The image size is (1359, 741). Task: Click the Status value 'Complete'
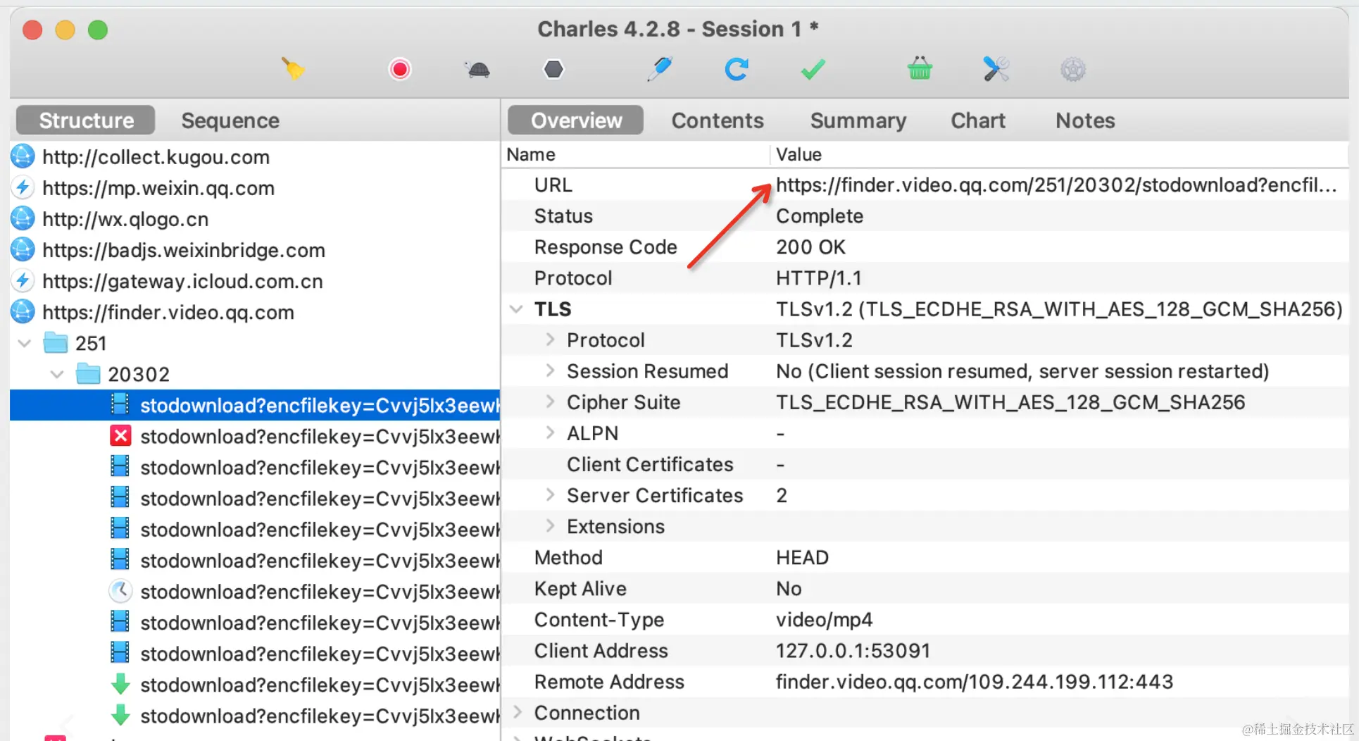[x=820, y=216]
